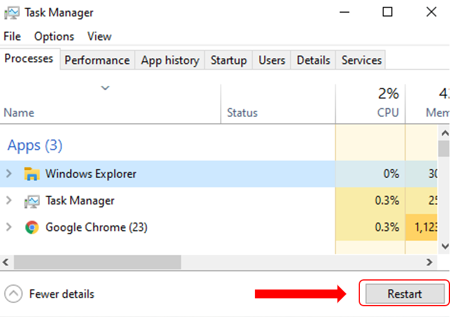Switch to the Performance tab
Image resolution: width=450 pixels, height=317 pixels.
click(x=98, y=60)
